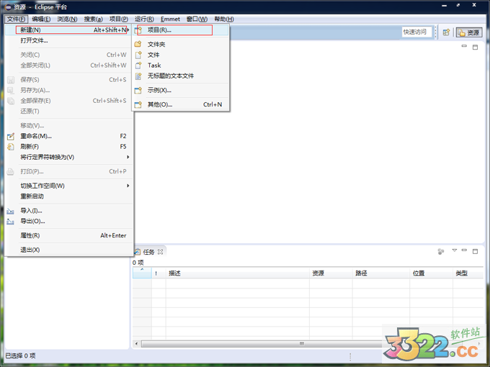Open the 浏览(N) menu

(67, 19)
